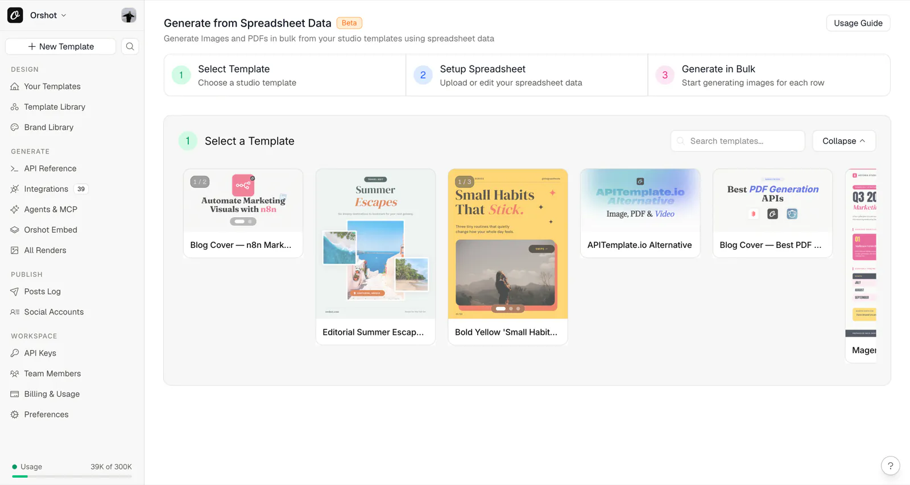Click the step 1 number badge
Viewport: 910px width, 485px height.
point(181,75)
